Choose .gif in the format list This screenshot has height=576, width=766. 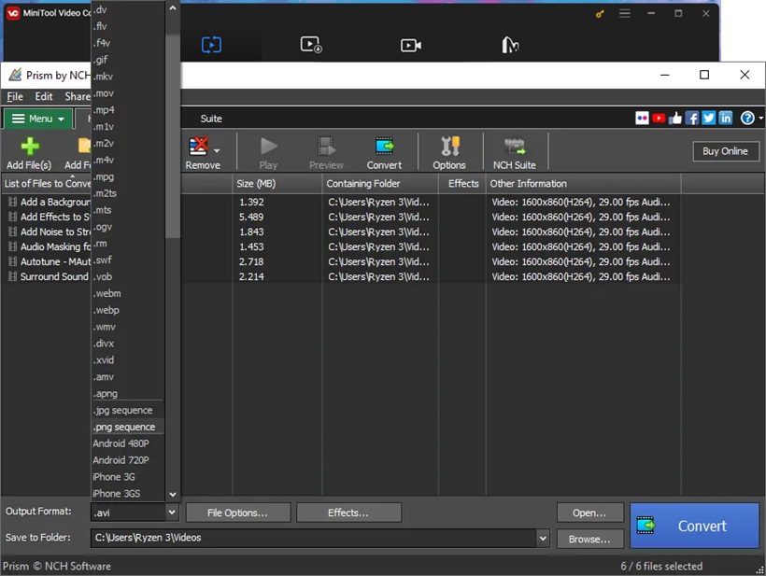(127, 60)
